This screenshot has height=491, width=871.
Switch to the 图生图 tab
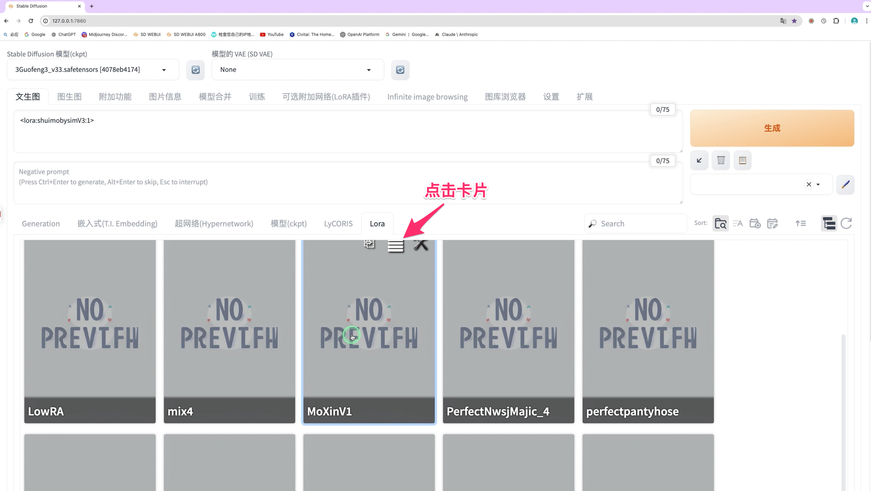pyautogui.click(x=69, y=97)
